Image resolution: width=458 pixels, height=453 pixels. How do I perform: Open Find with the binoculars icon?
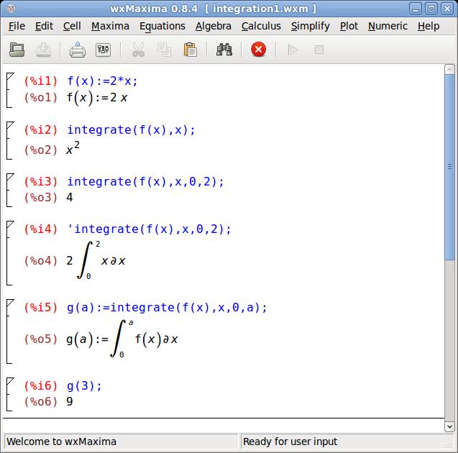224,50
